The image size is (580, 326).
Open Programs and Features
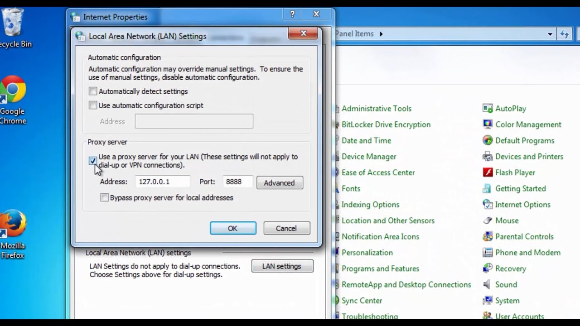tap(380, 268)
